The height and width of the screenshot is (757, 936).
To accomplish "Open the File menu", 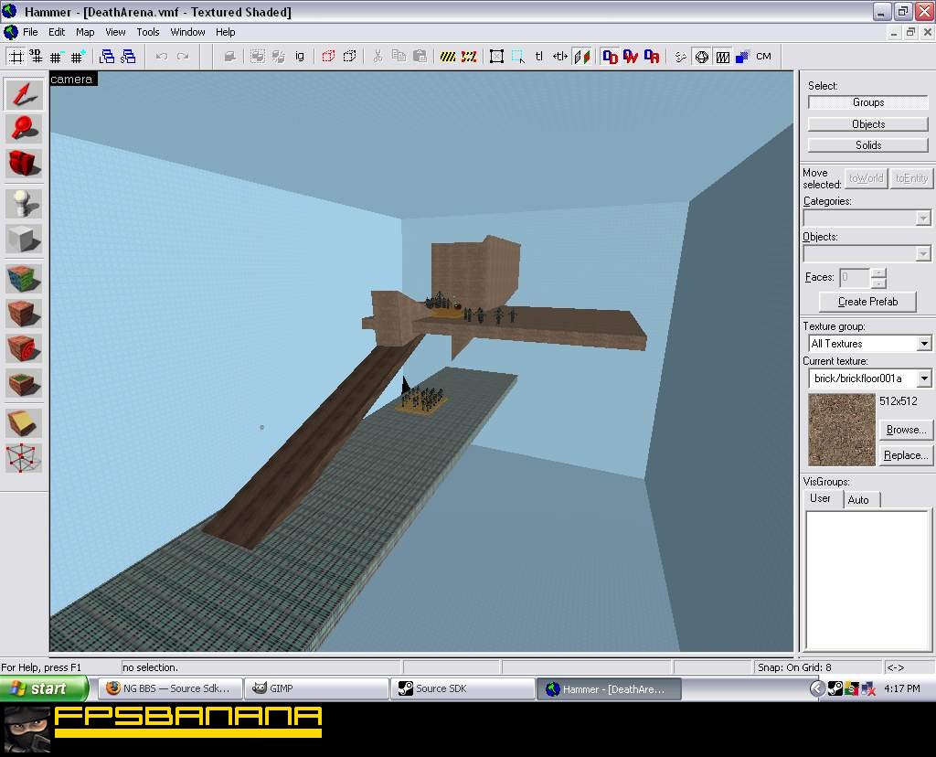I will tap(30, 32).
